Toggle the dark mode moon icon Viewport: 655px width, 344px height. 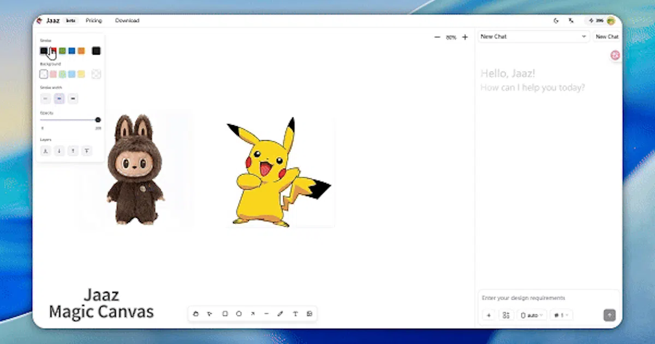click(x=556, y=21)
